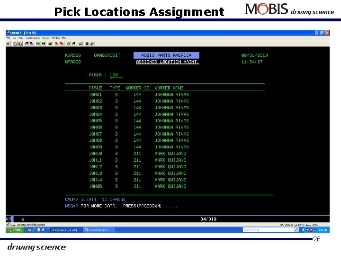Open the Display setup toolbar icon
Screen dimensions: 341x256
(x=38, y=44)
